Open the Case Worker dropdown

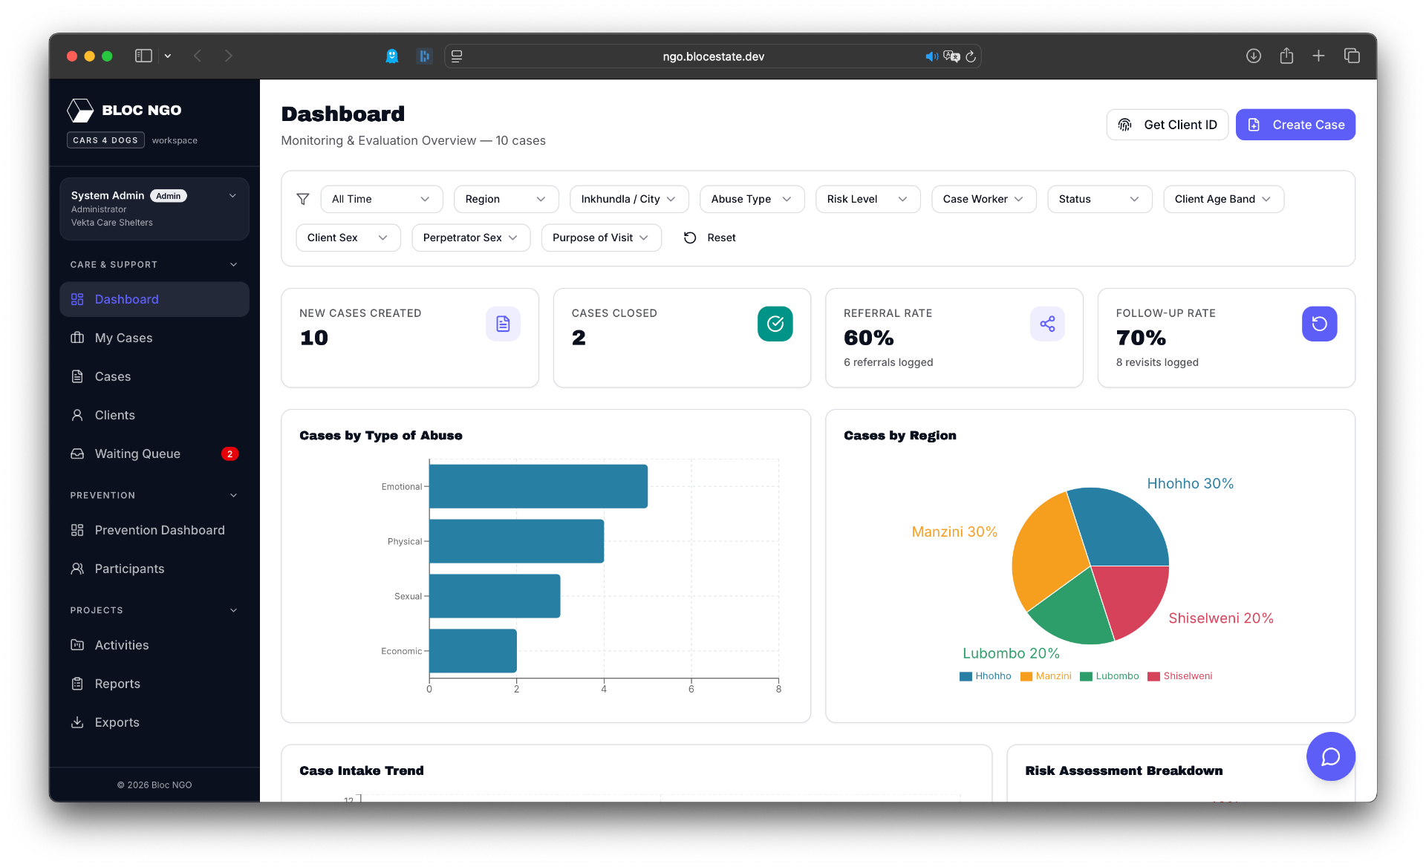coord(983,199)
